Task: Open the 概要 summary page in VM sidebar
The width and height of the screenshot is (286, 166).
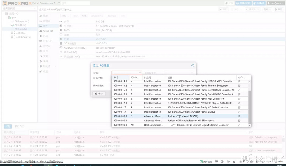Action: pyautogui.click(x=44, y=16)
